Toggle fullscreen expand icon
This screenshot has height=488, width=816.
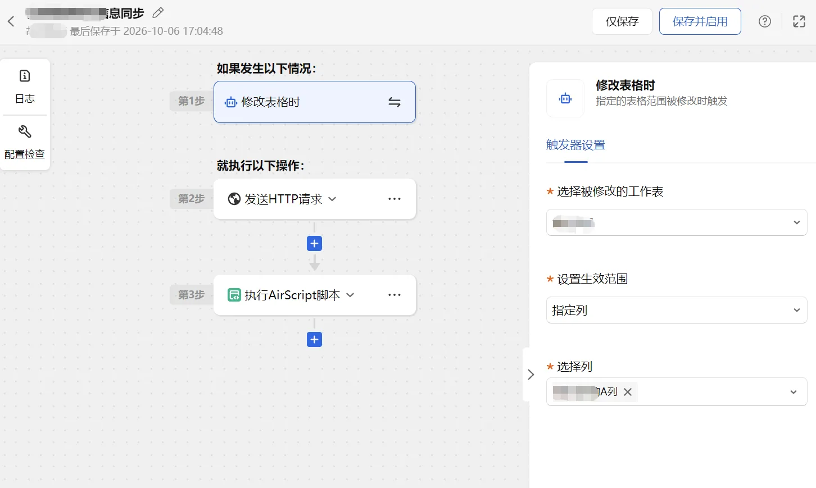[799, 21]
